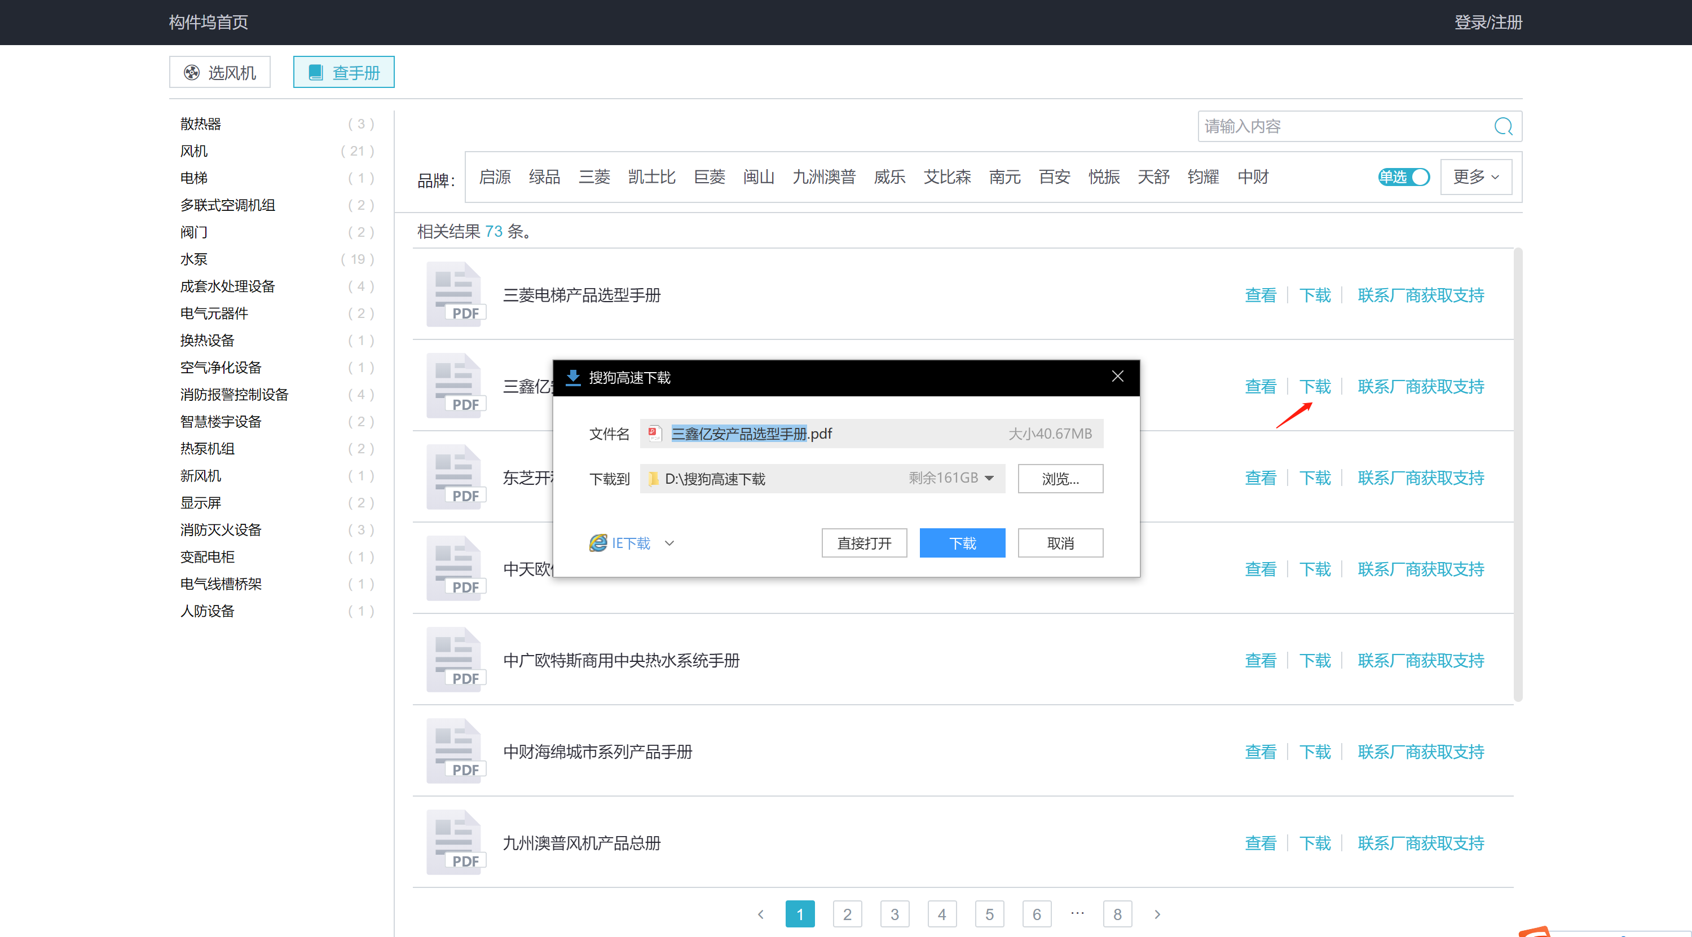The image size is (1692, 937).
Task: Click PDF icon of the 中天欧 row
Action: (x=456, y=568)
